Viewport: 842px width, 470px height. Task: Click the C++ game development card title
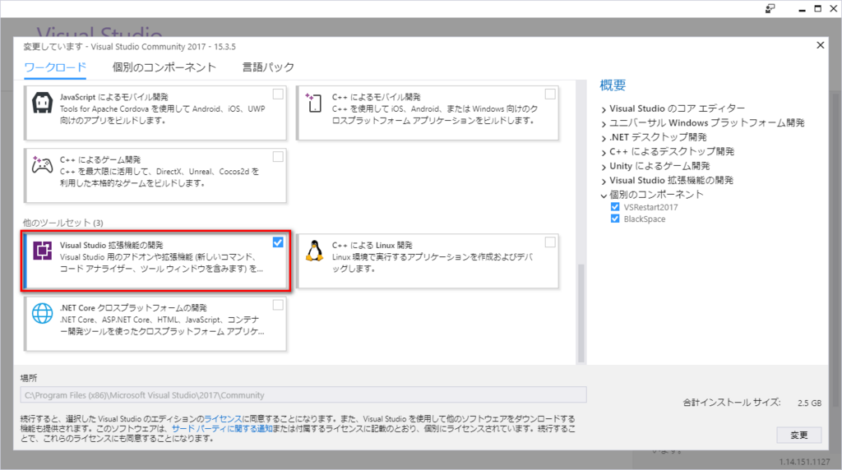pyautogui.click(x=99, y=160)
